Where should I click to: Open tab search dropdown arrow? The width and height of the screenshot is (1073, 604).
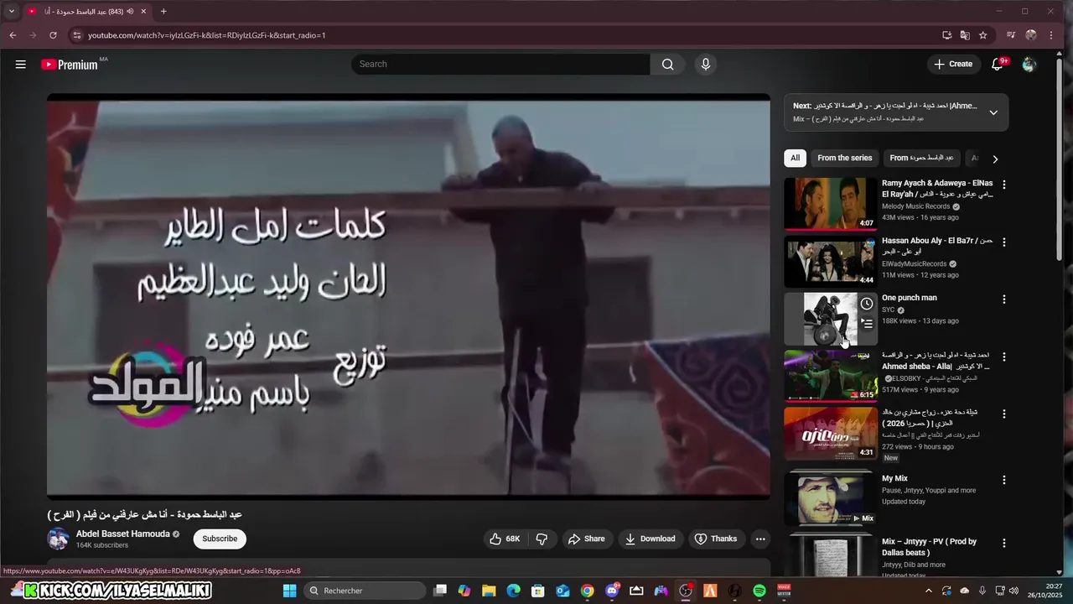point(12,12)
